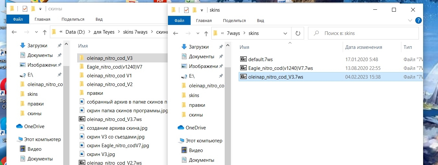Go back in the skins window
This screenshot has width=438, height=165.
click(176, 33)
